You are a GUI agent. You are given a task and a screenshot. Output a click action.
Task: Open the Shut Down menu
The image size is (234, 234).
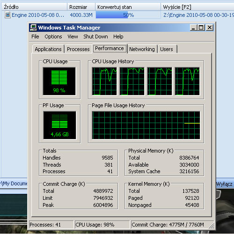coord(95,37)
